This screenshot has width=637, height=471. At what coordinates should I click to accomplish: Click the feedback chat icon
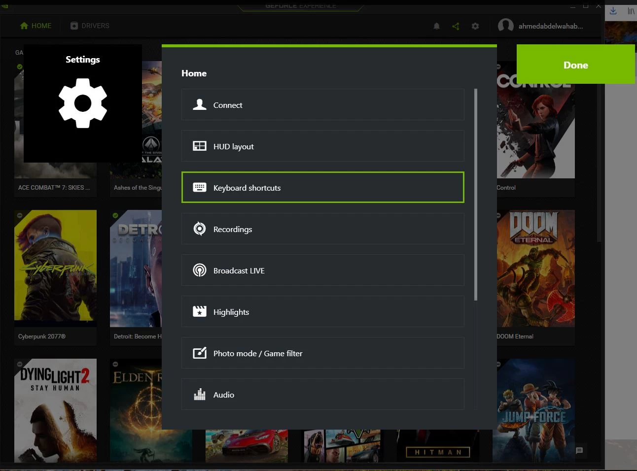click(579, 450)
